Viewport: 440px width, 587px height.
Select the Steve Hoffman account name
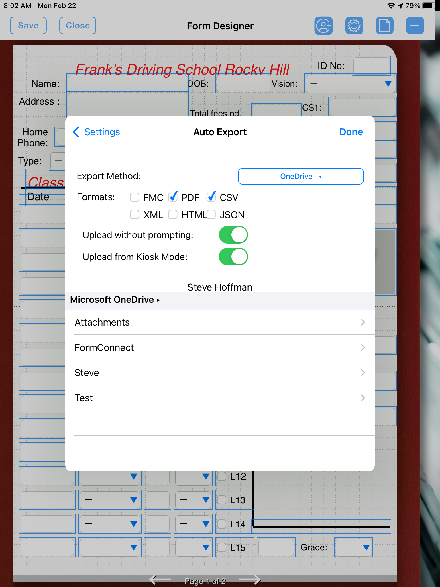tap(220, 287)
